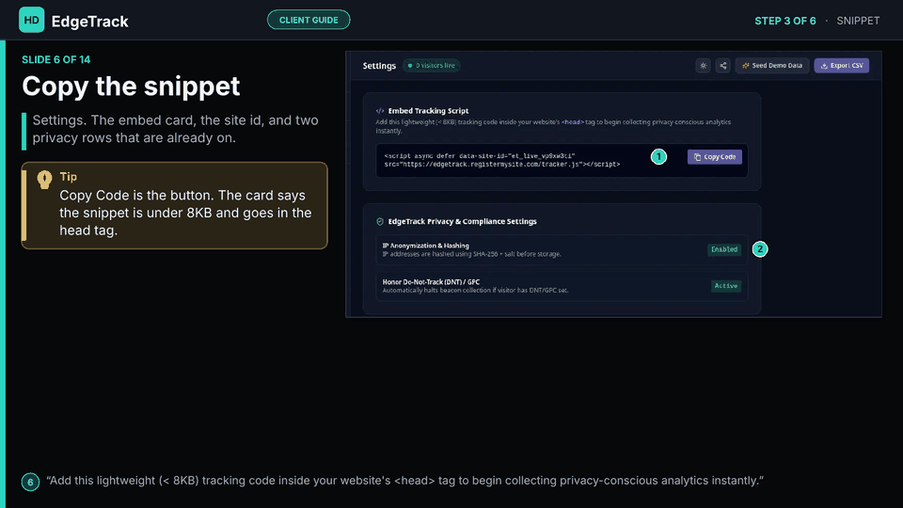Click the Enabled badge for IP Anonymization
The width and height of the screenshot is (903, 508).
pos(724,249)
